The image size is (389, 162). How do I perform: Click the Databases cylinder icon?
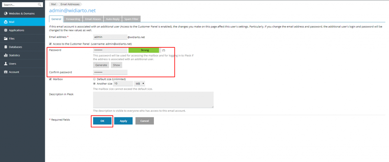click(x=6, y=47)
